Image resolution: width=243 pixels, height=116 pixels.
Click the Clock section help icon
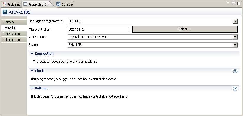[x=235, y=71]
